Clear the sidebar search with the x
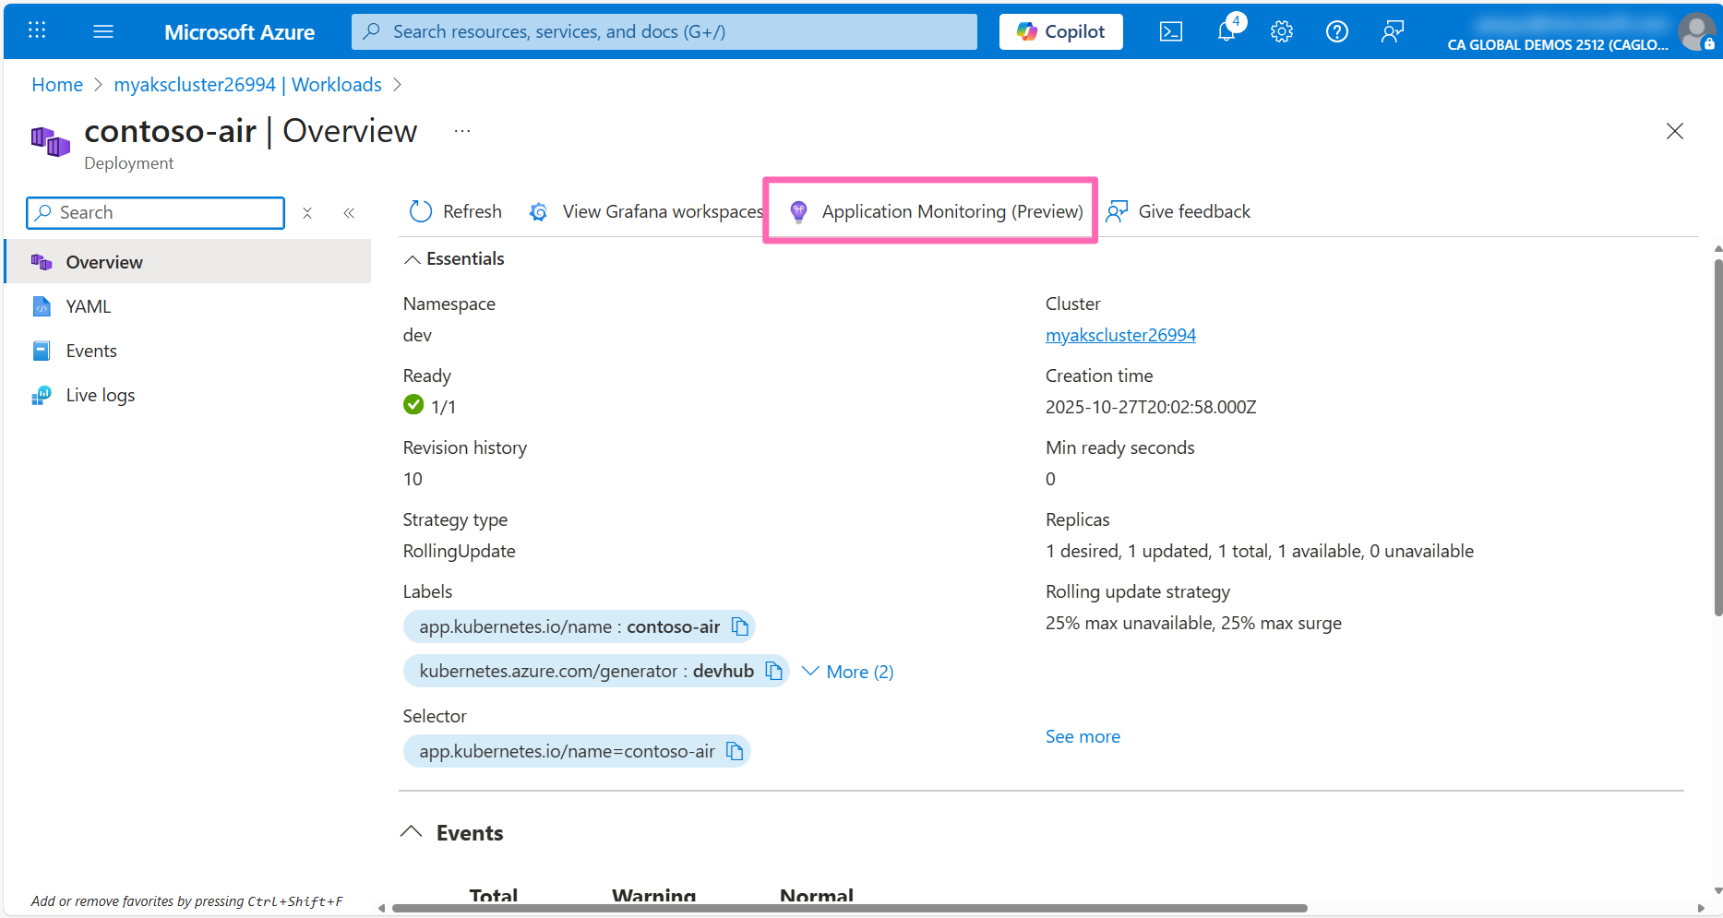1723x918 pixels. [307, 212]
